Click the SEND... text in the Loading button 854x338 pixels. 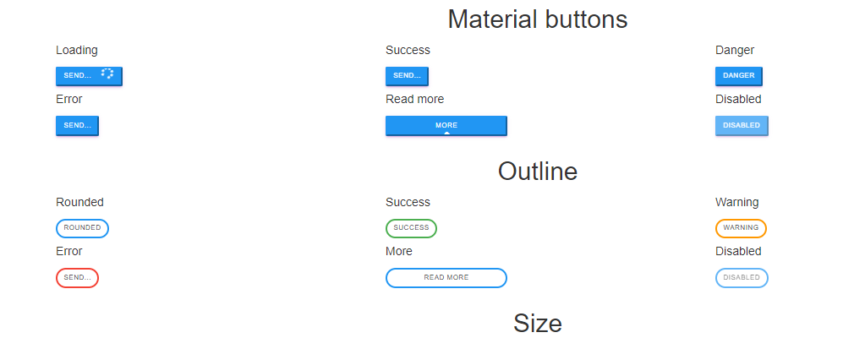coord(77,76)
